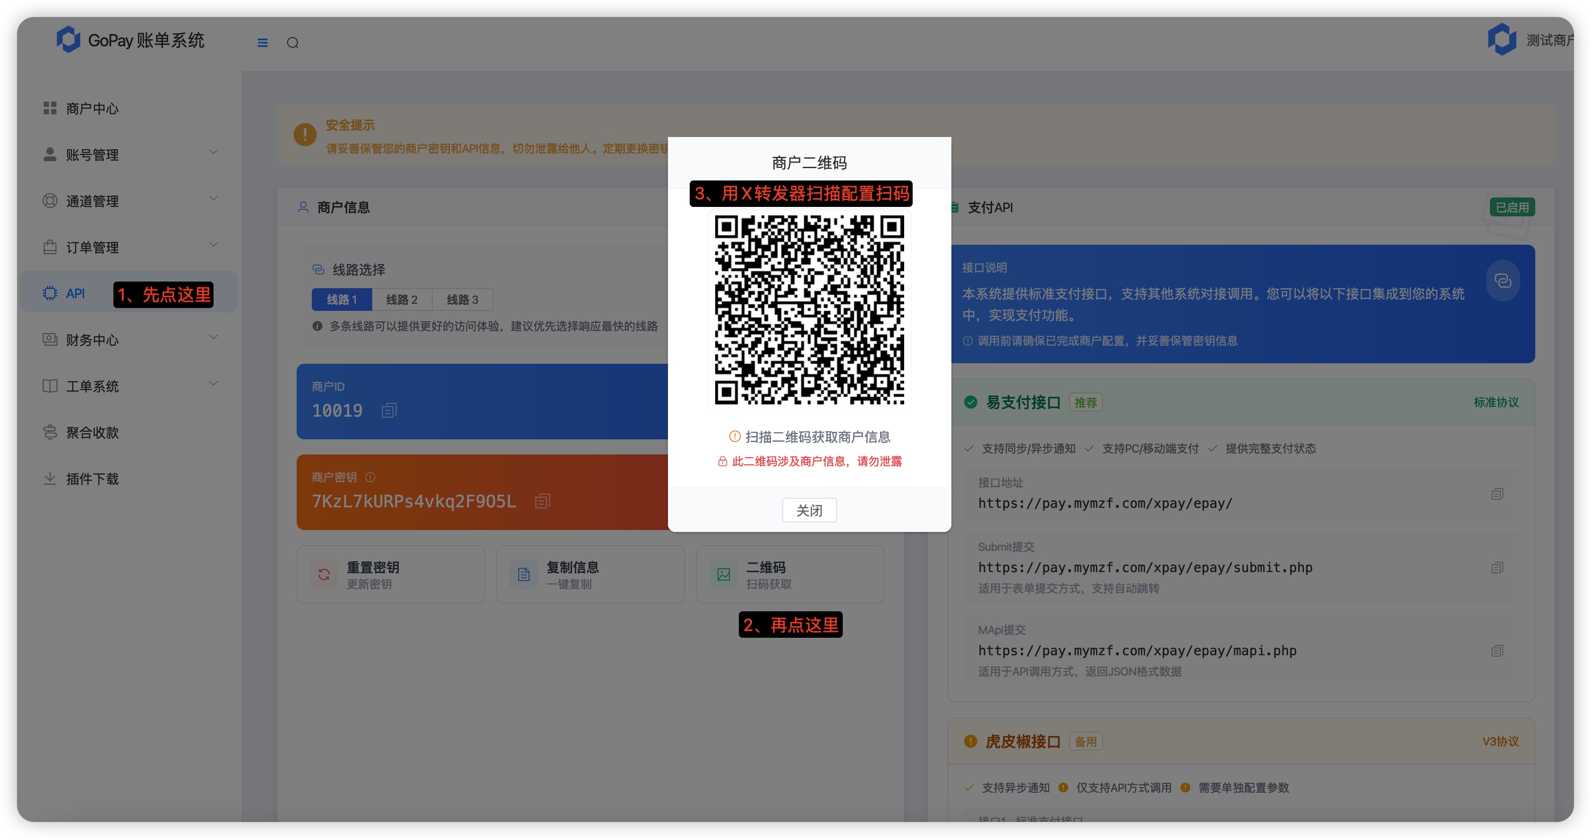This screenshot has height=839, width=1591.
Task: Click 标准协议 label
Action: point(1496,402)
